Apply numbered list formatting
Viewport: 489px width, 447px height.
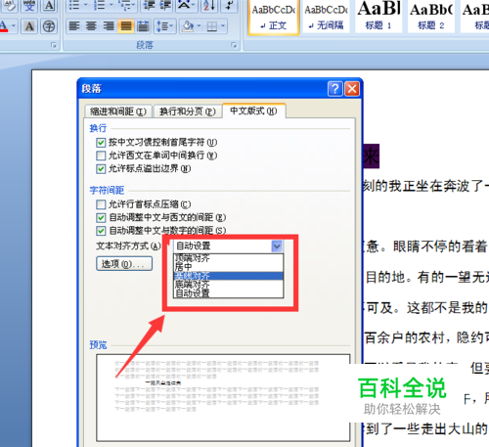99,6
